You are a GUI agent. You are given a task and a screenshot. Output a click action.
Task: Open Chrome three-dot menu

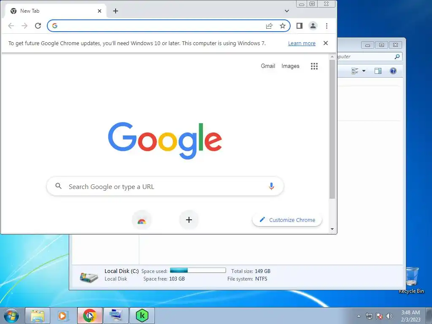pyautogui.click(x=327, y=26)
